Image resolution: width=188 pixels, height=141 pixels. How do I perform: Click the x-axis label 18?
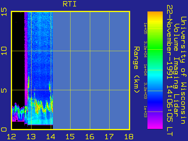pos(129,137)
